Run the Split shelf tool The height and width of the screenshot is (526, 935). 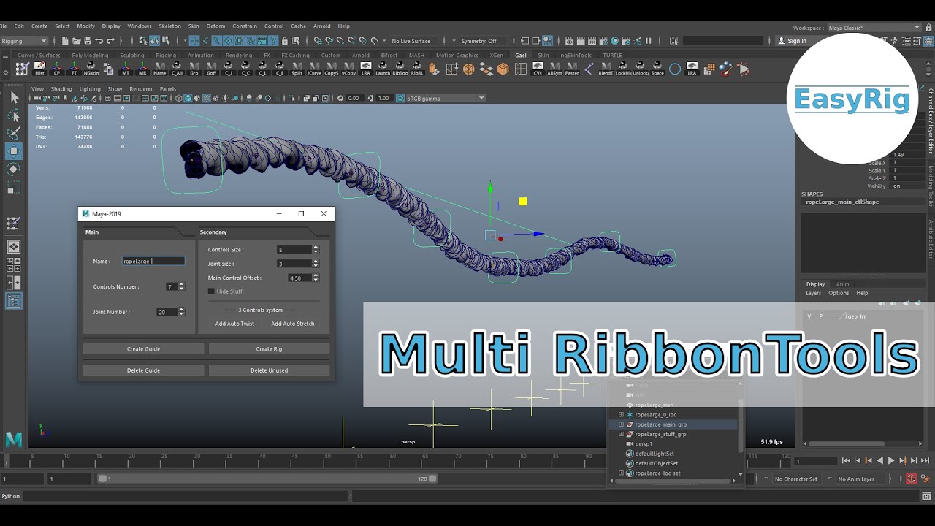(x=297, y=69)
